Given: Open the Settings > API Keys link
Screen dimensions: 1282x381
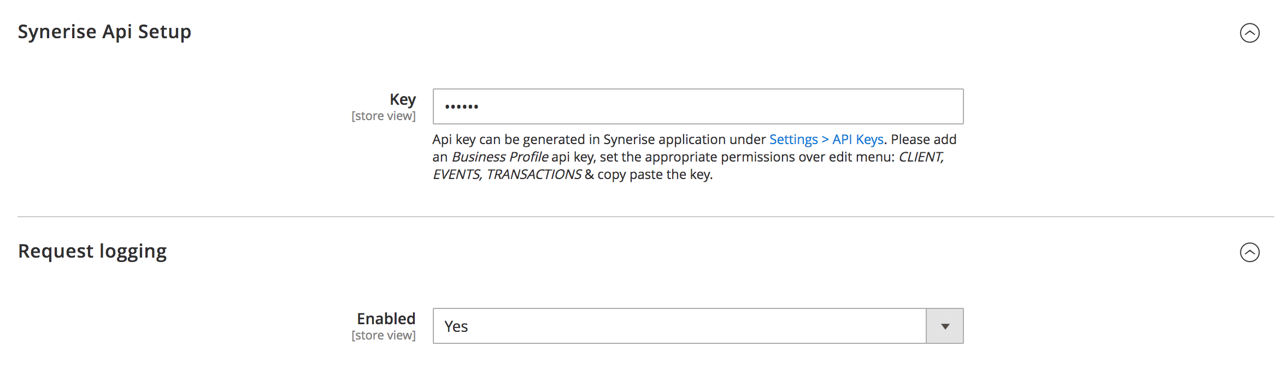Looking at the screenshot, I should coord(826,139).
